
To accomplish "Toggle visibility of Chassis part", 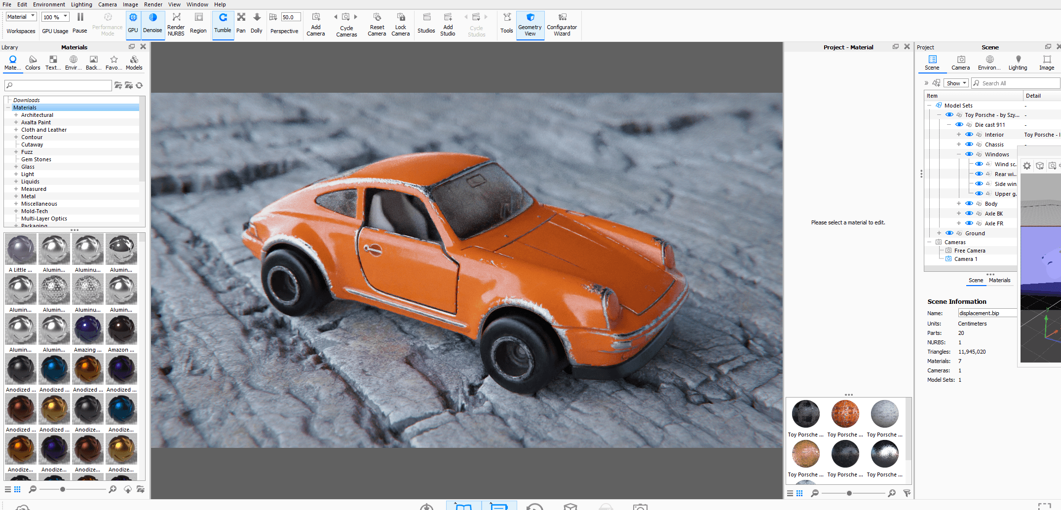I will [x=969, y=145].
